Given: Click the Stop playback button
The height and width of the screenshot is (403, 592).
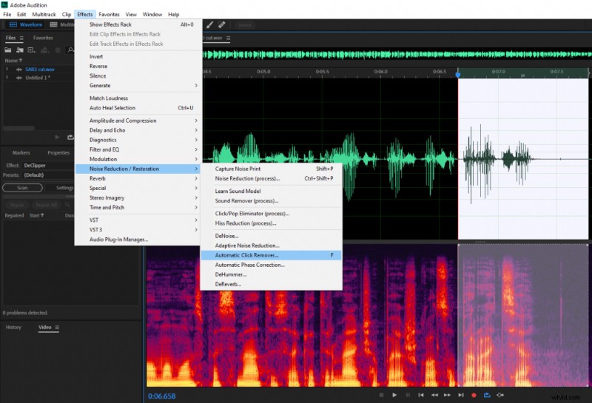Looking at the screenshot, I should pos(381,395).
